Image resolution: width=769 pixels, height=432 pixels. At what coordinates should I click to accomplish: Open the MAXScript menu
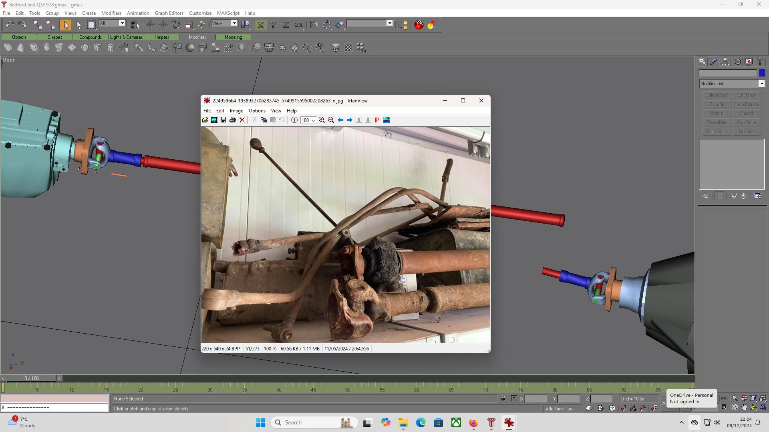pos(228,13)
